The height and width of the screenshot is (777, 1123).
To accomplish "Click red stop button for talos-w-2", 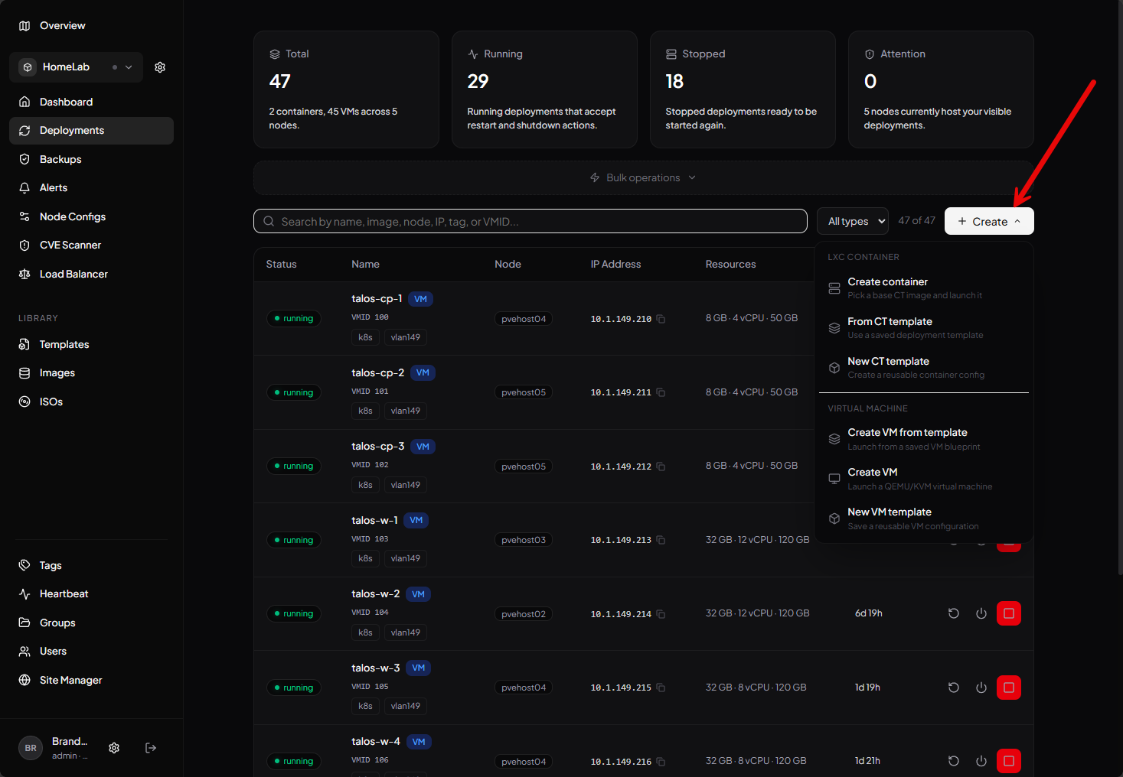I will click(1008, 613).
